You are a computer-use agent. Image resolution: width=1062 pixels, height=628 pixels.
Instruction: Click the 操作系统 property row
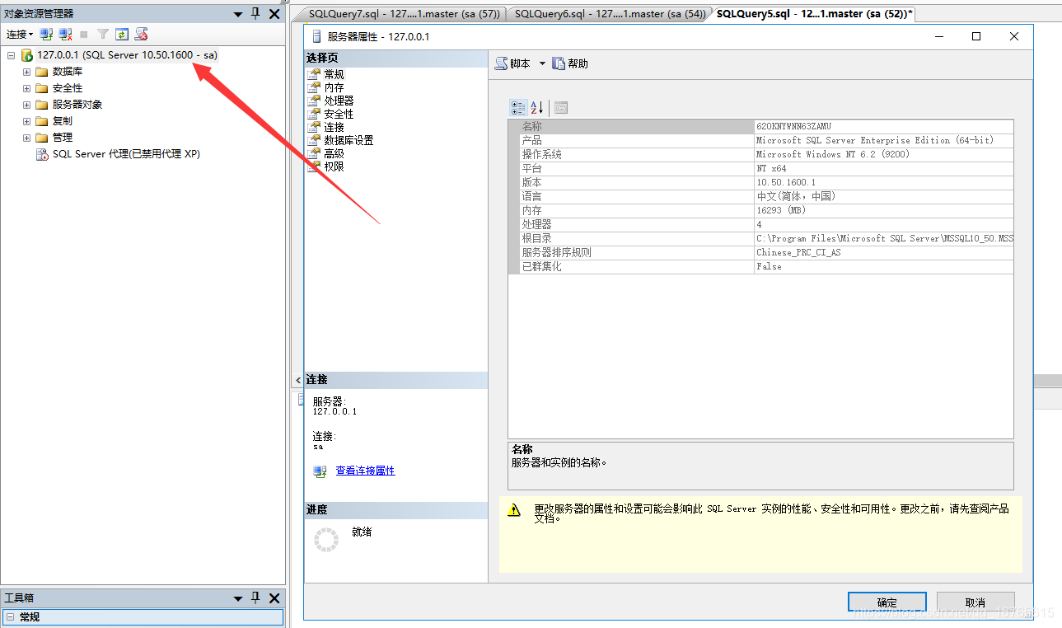tap(760, 155)
